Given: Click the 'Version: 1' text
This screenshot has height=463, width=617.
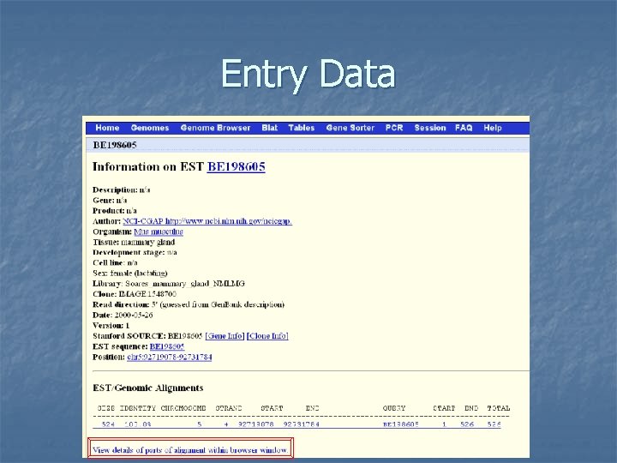Looking at the screenshot, I should pyautogui.click(x=111, y=325).
